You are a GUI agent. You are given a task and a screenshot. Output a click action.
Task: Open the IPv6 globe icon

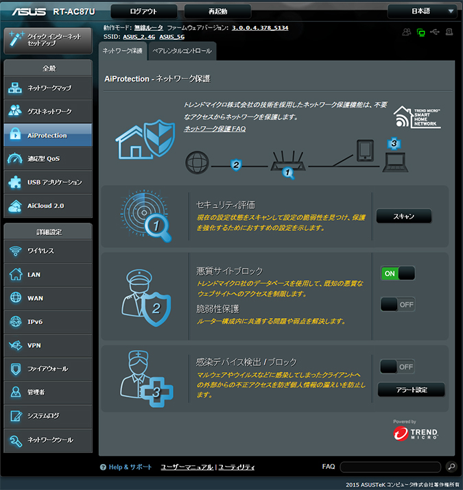pyautogui.click(x=16, y=321)
